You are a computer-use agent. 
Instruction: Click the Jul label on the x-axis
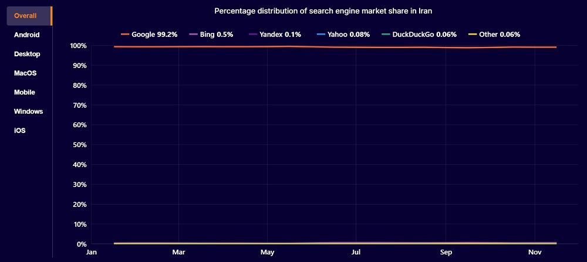356,253
